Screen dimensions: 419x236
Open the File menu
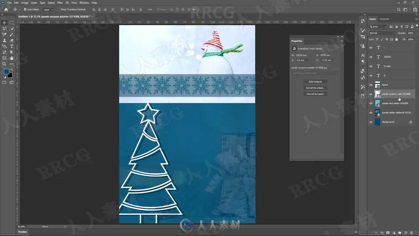(9, 3)
